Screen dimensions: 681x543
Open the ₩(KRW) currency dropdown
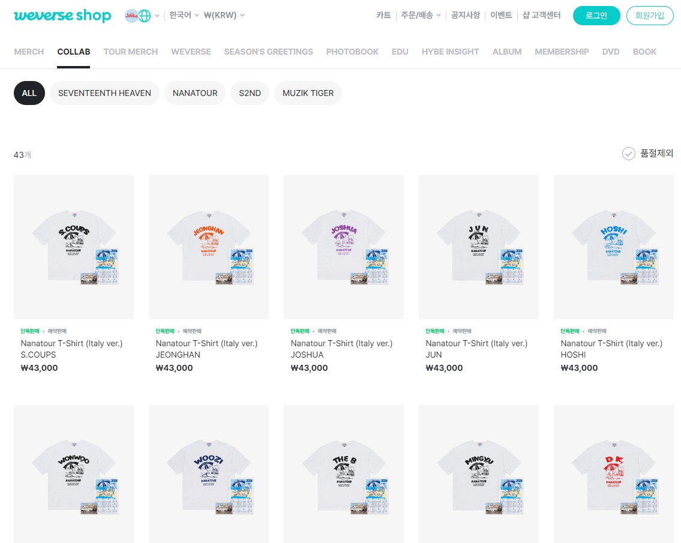pos(224,15)
